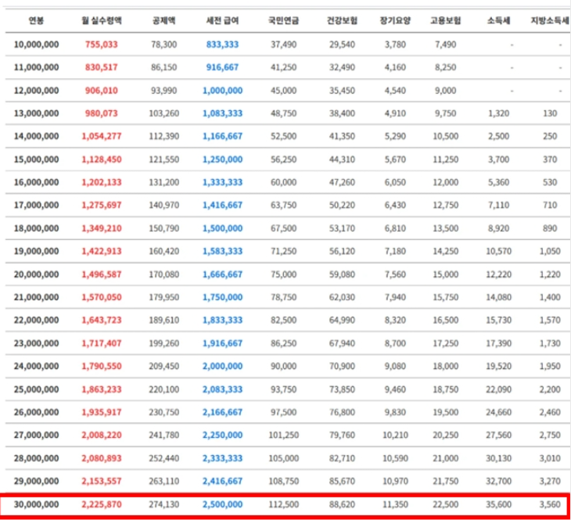Select the 48,750 pension cell
The image size is (571, 520).
click(284, 113)
